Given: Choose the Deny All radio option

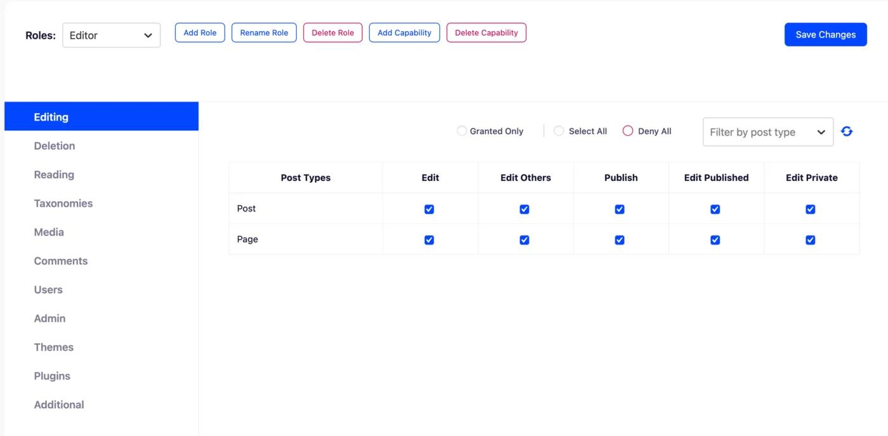Looking at the screenshot, I should 628,131.
